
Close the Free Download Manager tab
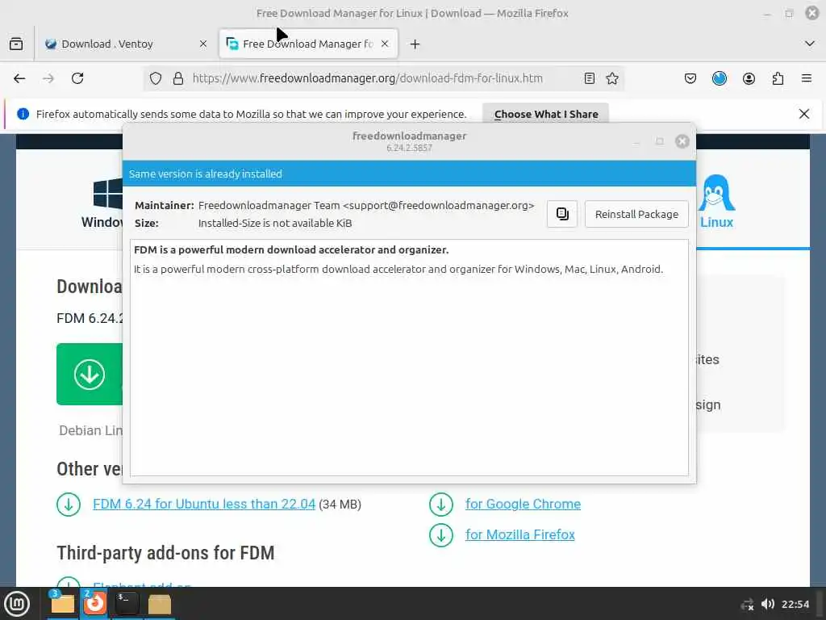385,44
